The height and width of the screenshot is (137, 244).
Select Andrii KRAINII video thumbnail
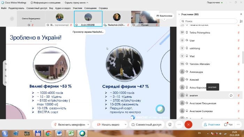pos(88,19)
